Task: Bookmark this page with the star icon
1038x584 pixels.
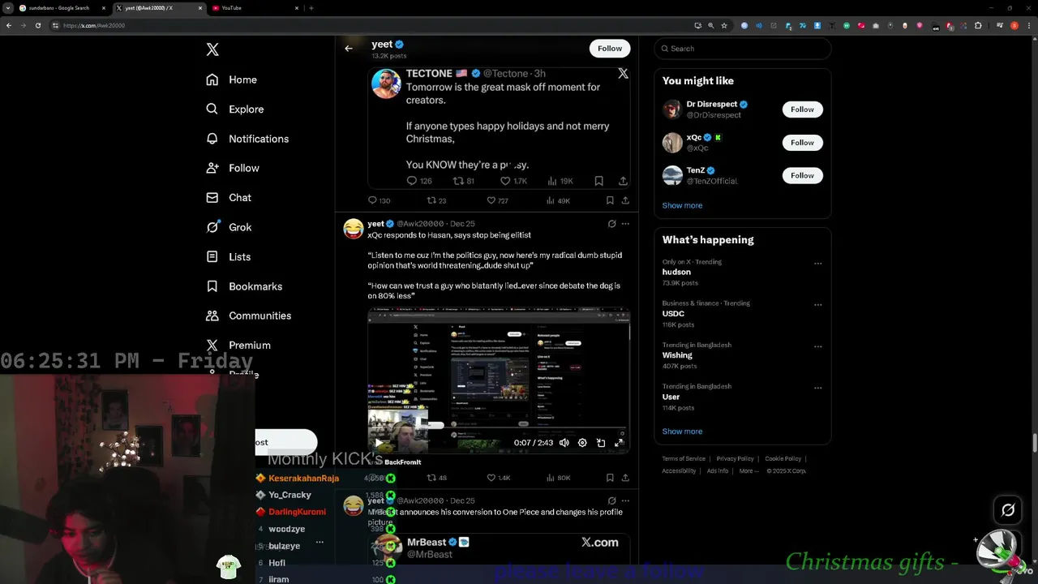Action: pos(725,25)
